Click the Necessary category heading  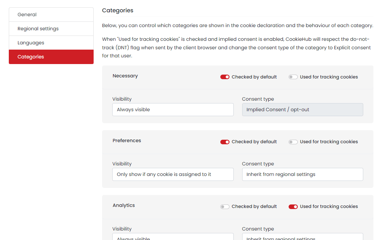(x=125, y=76)
